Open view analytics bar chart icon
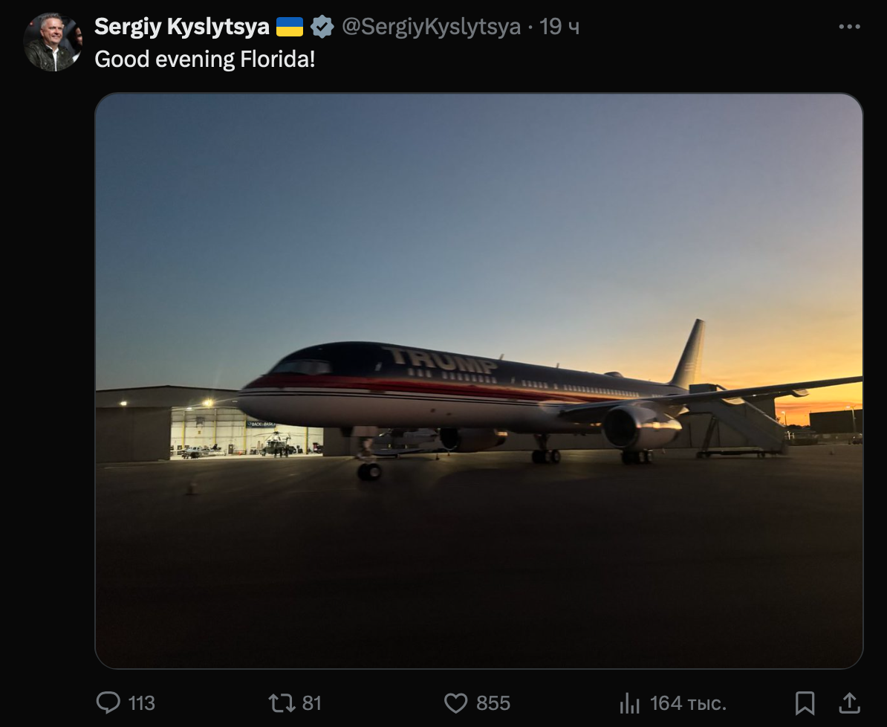 click(x=630, y=702)
